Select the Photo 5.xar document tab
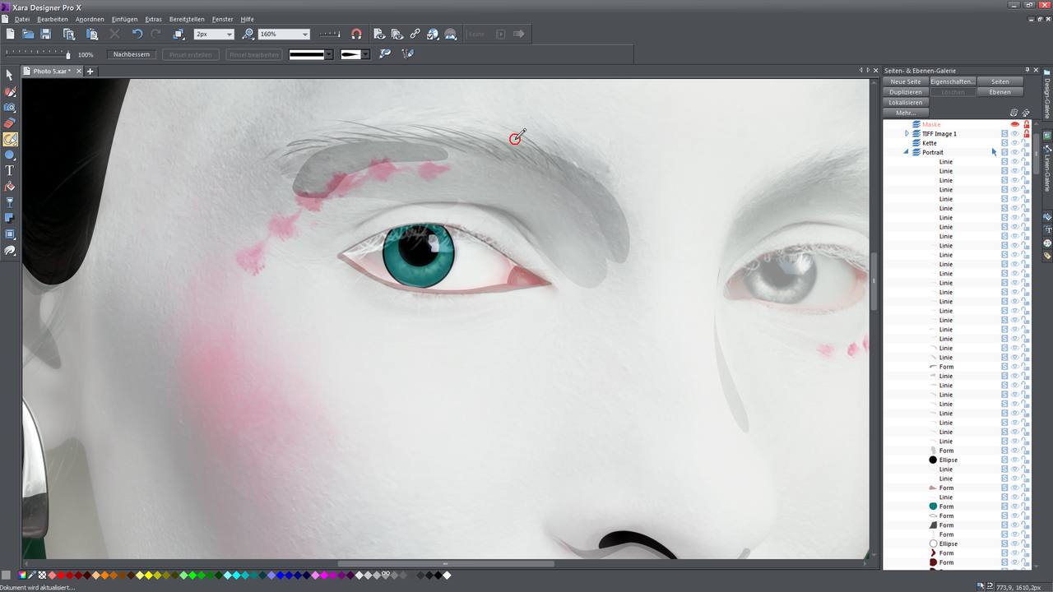The image size is (1053, 592). click(x=53, y=72)
